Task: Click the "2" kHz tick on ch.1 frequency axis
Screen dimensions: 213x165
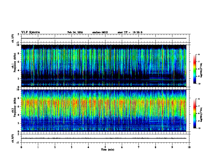Action: (19, 78)
